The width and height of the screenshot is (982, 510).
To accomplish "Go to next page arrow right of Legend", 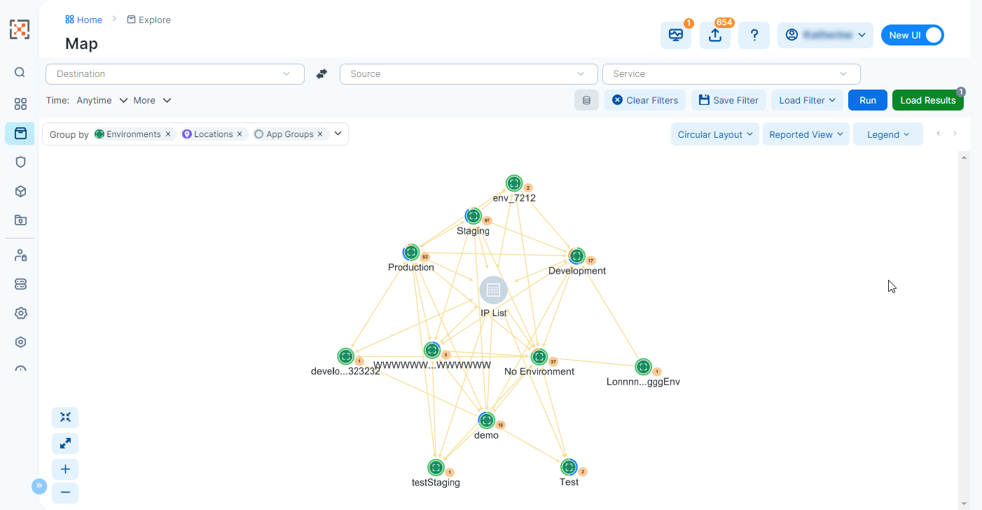I will point(955,134).
